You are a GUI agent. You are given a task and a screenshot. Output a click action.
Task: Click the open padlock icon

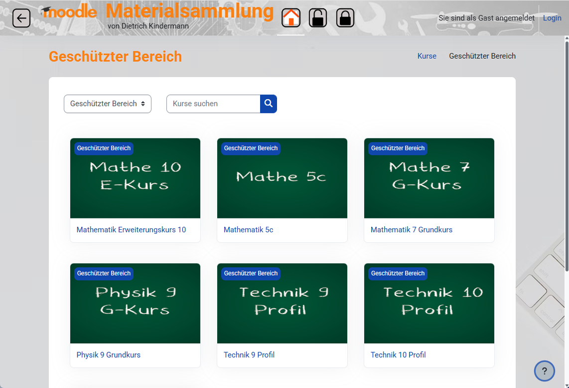coord(318,18)
